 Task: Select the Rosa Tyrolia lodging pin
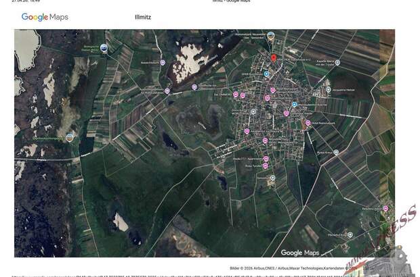[266, 166]
